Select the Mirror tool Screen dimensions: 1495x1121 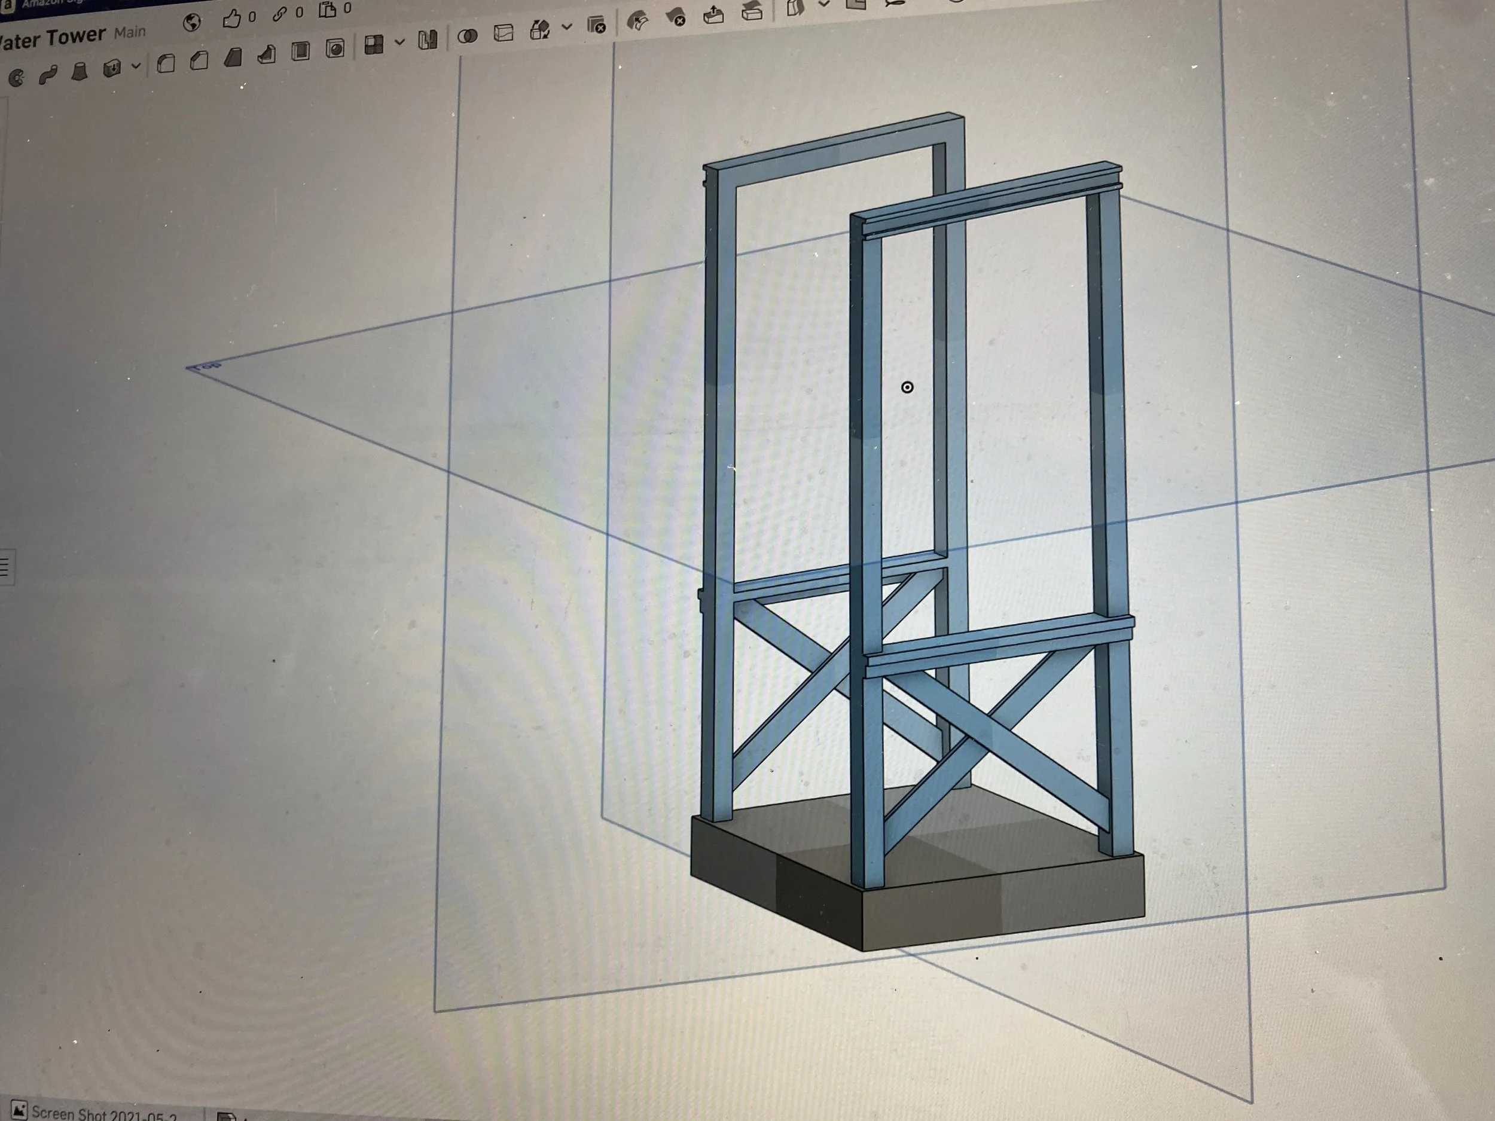tap(428, 40)
